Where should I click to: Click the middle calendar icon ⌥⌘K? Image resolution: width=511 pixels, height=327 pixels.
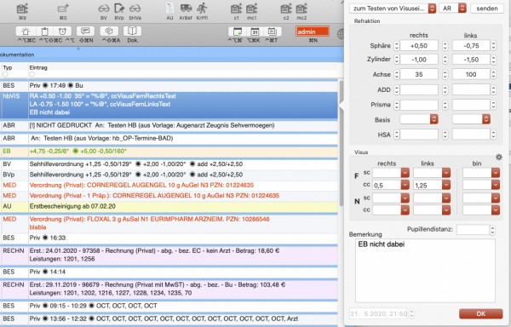pyautogui.click(x=255, y=32)
